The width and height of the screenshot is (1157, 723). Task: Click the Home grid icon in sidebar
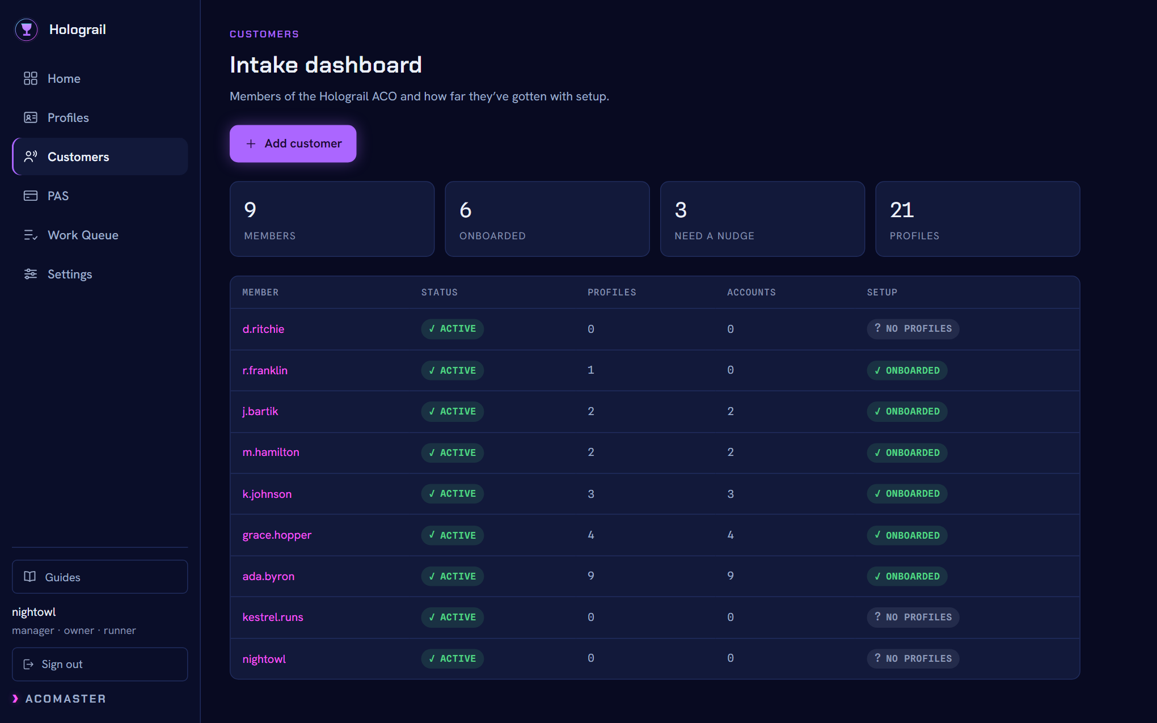(31, 78)
